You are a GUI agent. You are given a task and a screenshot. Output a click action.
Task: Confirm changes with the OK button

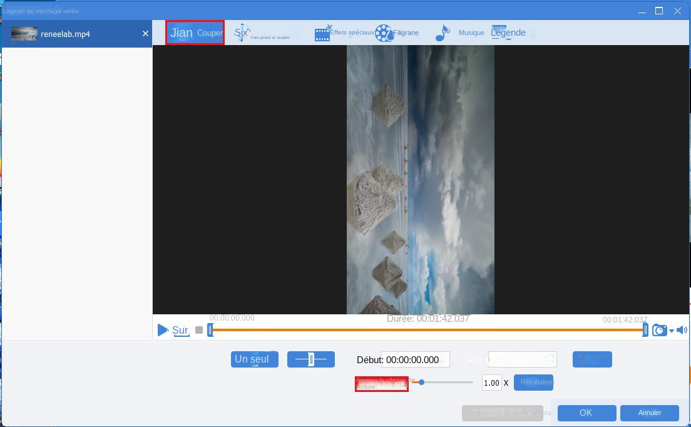point(585,413)
